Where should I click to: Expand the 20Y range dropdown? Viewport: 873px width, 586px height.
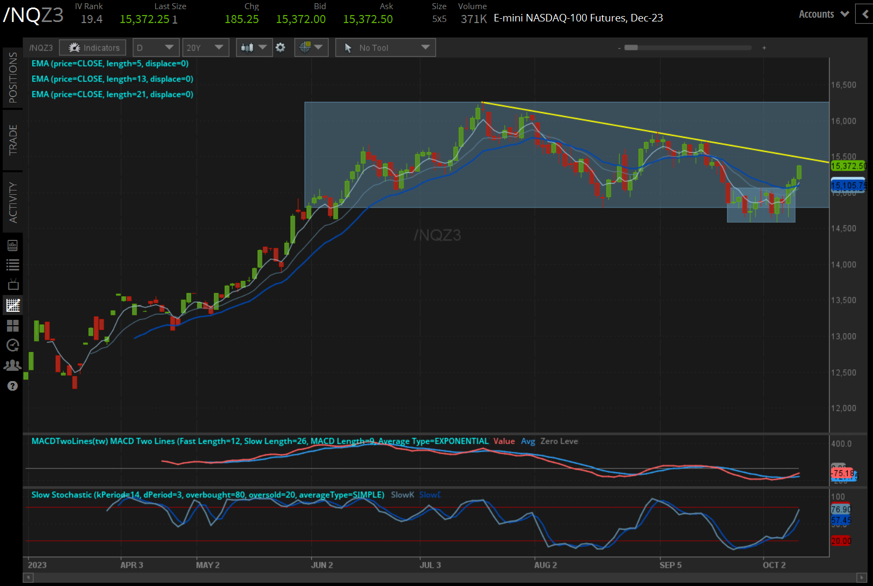(206, 47)
